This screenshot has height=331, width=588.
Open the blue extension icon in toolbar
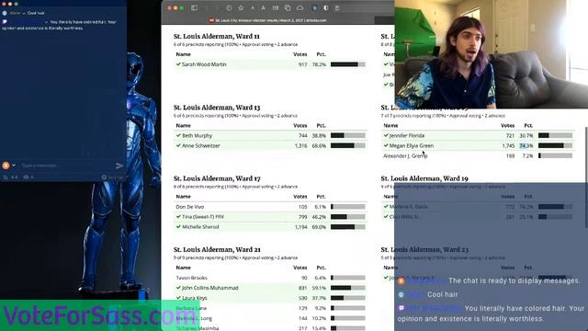pos(314,8)
